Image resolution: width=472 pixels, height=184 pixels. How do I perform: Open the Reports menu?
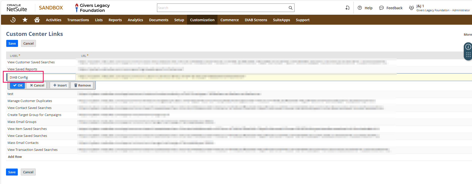click(x=115, y=20)
